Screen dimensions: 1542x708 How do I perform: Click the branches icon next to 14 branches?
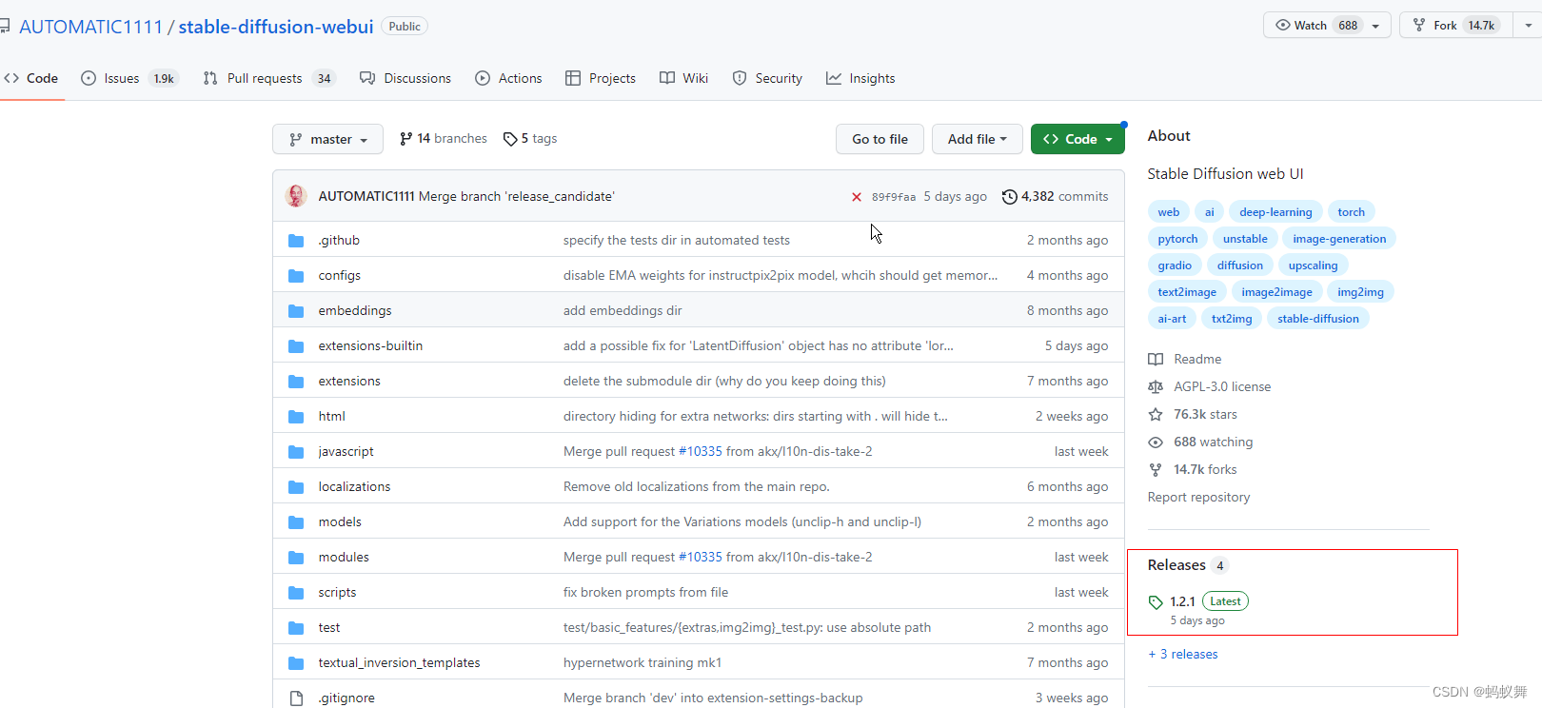click(x=406, y=139)
